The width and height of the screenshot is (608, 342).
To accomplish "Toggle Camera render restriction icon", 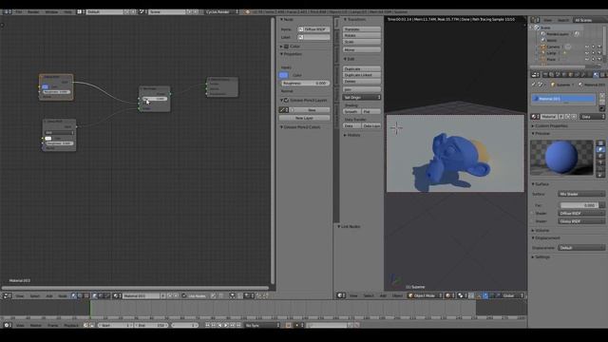I will tap(599, 47).
